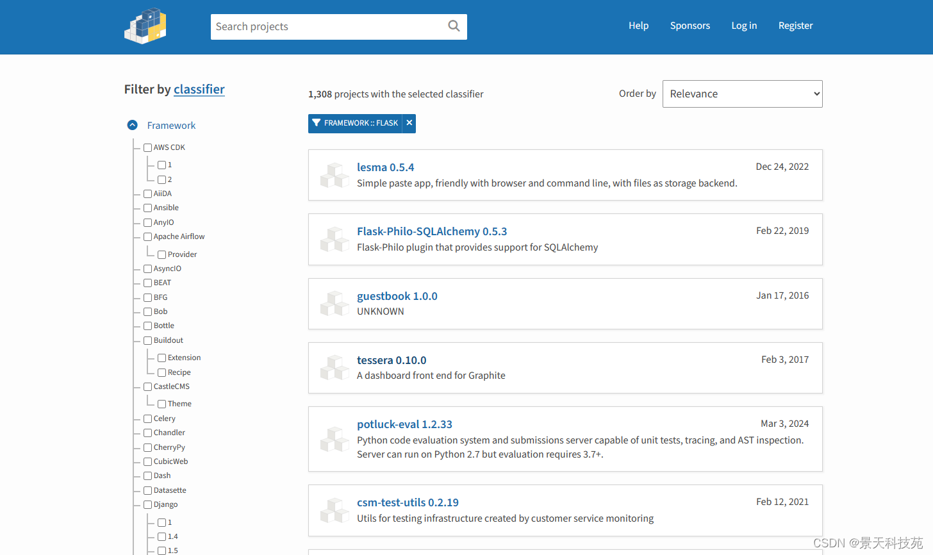Tick the Bob framework checkbox
933x555 pixels.
pos(148,311)
